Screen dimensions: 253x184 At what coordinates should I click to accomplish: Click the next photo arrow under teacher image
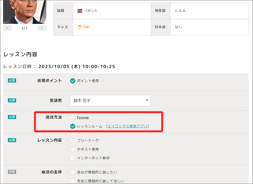pos(42,28)
